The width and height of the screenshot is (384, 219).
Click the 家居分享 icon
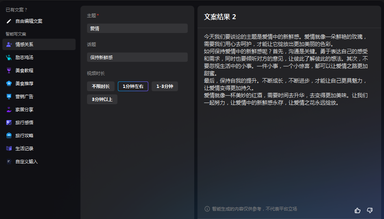pos(9,109)
